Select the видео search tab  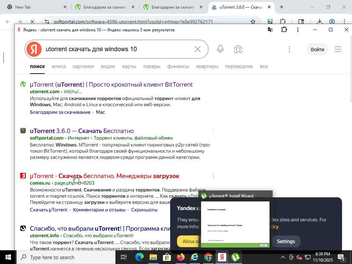click(x=108, y=66)
